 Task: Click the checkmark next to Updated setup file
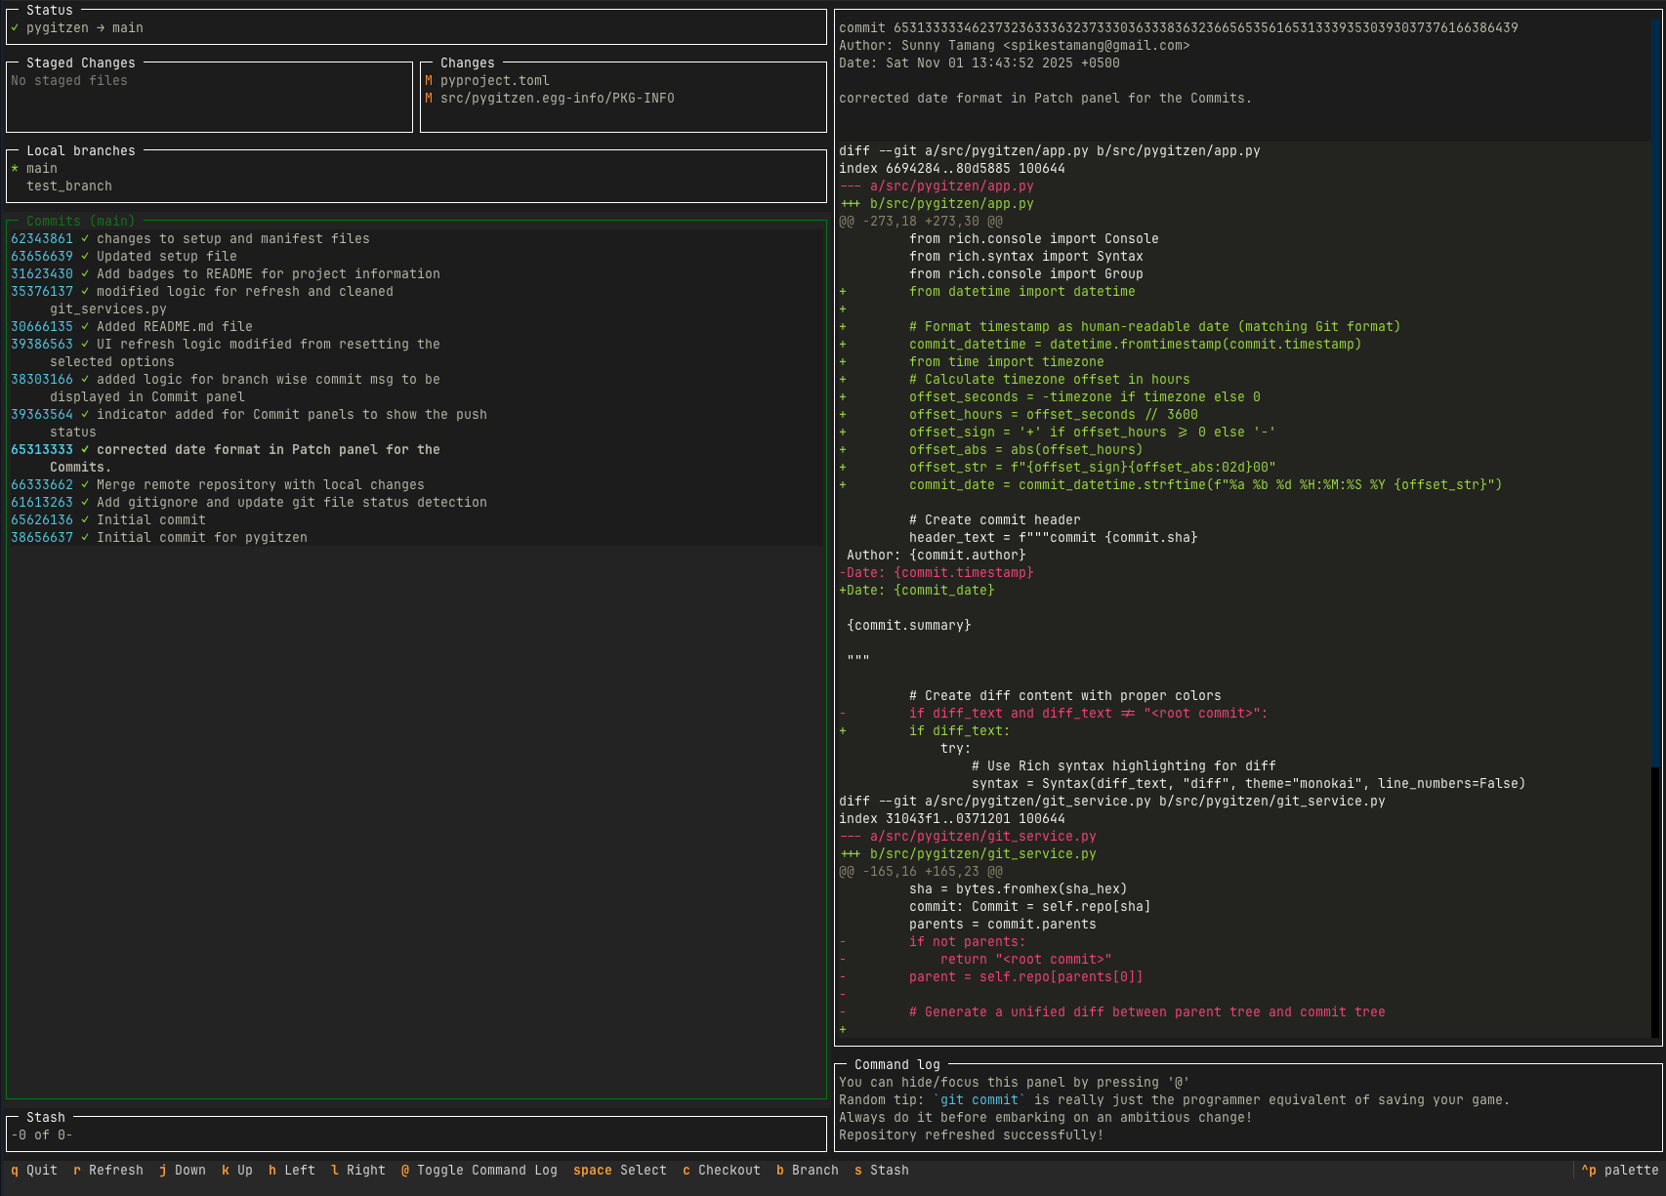pyautogui.click(x=86, y=256)
